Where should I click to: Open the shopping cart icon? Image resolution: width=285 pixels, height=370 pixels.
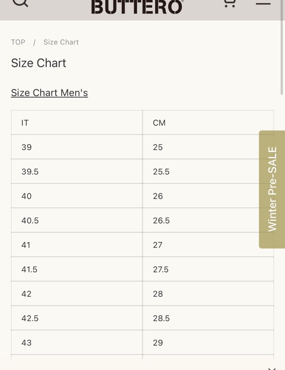tap(230, 3)
